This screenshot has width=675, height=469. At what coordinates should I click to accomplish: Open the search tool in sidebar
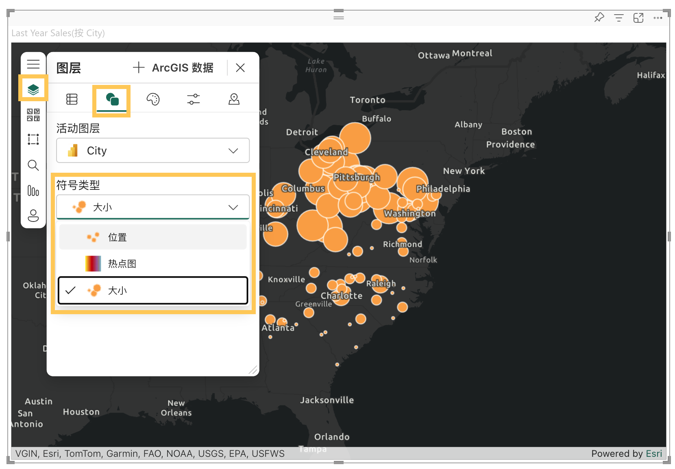pos(33,165)
